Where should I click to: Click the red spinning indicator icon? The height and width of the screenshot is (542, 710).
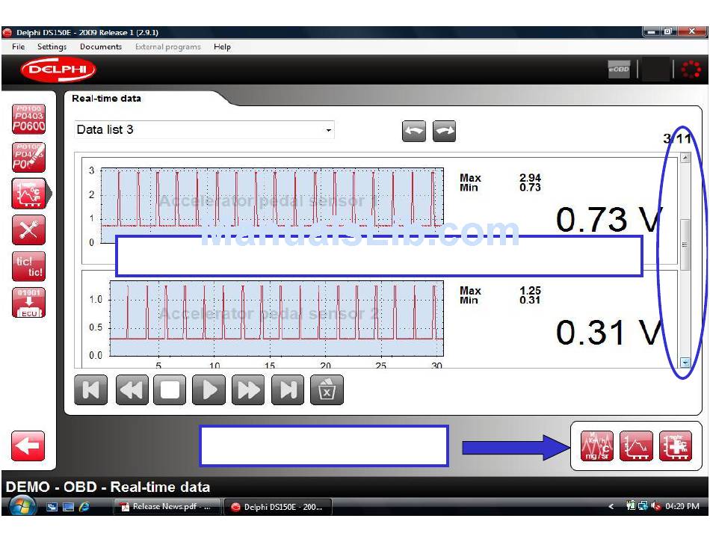click(691, 70)
